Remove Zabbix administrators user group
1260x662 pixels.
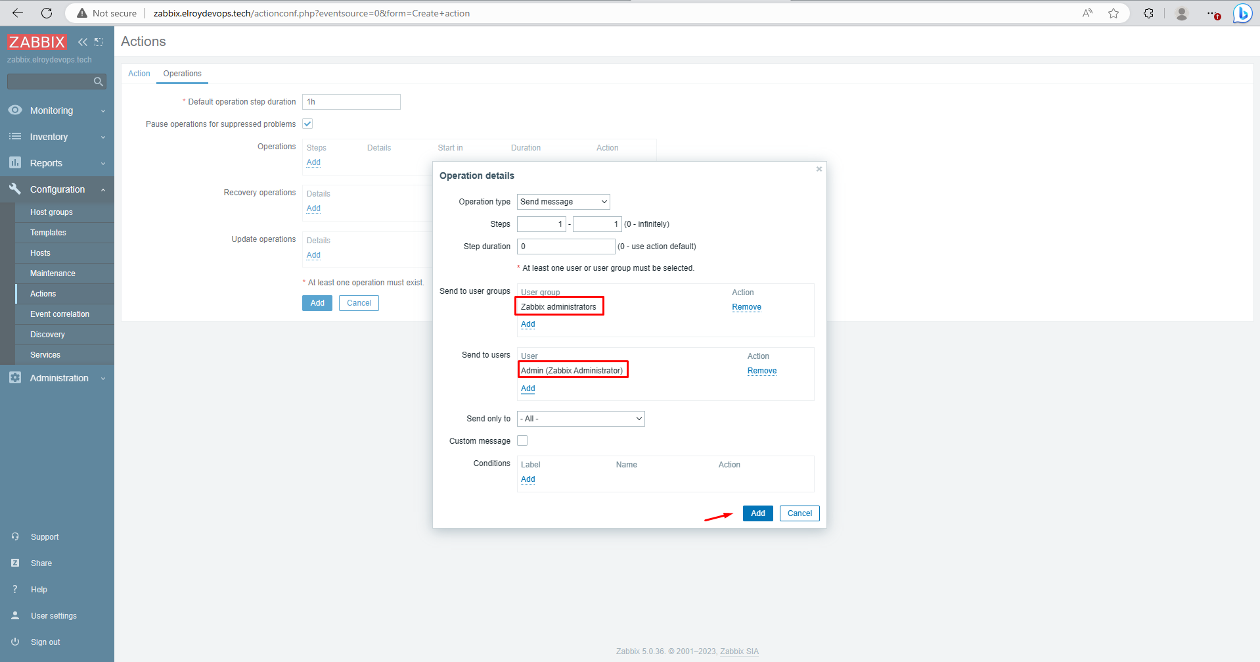pyautogui.click(x=746, y=307)
